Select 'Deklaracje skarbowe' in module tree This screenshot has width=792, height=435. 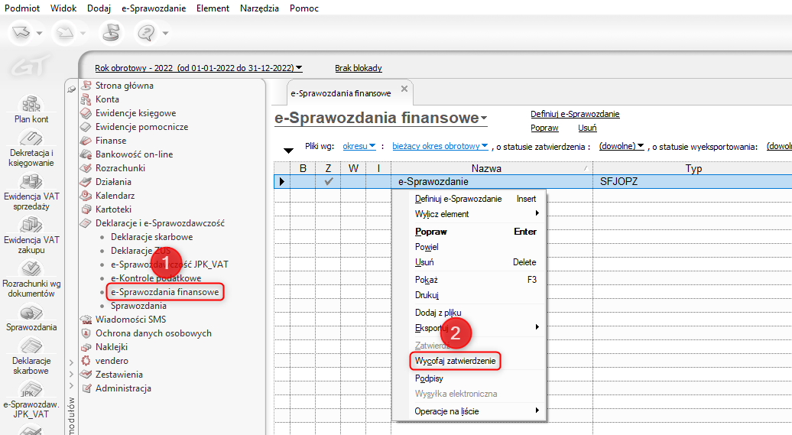click(151, 237)
